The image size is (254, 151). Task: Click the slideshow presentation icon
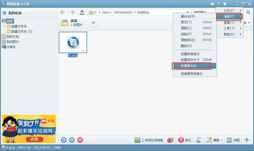pyautogui.click(x=198, y=140)
